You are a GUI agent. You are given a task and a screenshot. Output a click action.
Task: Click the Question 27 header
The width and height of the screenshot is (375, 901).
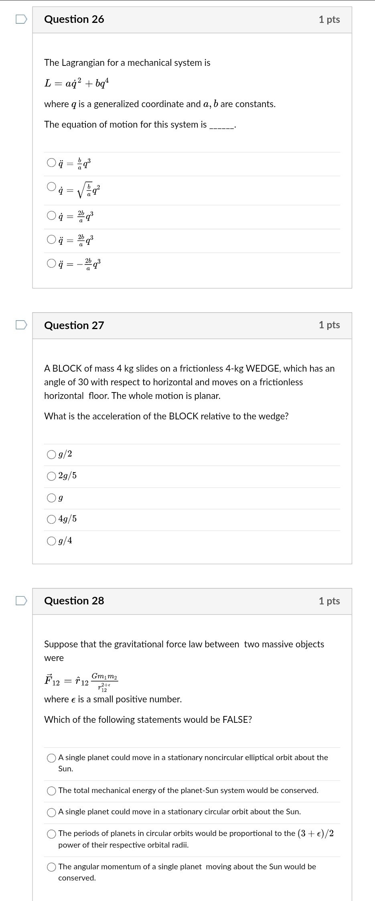pos(74,324)
